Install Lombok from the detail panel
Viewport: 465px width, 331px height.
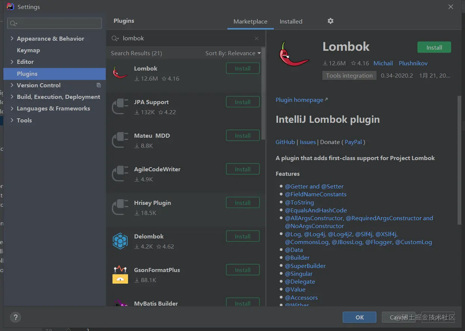[434, 47]
